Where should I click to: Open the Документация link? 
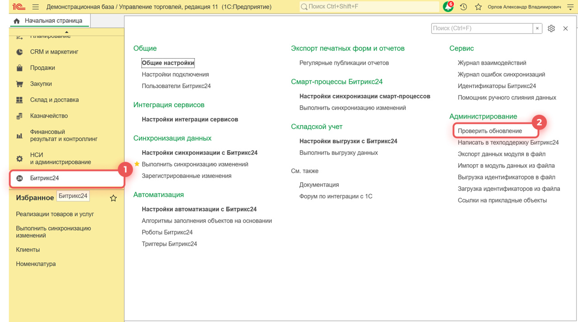(x=319, y=185)
